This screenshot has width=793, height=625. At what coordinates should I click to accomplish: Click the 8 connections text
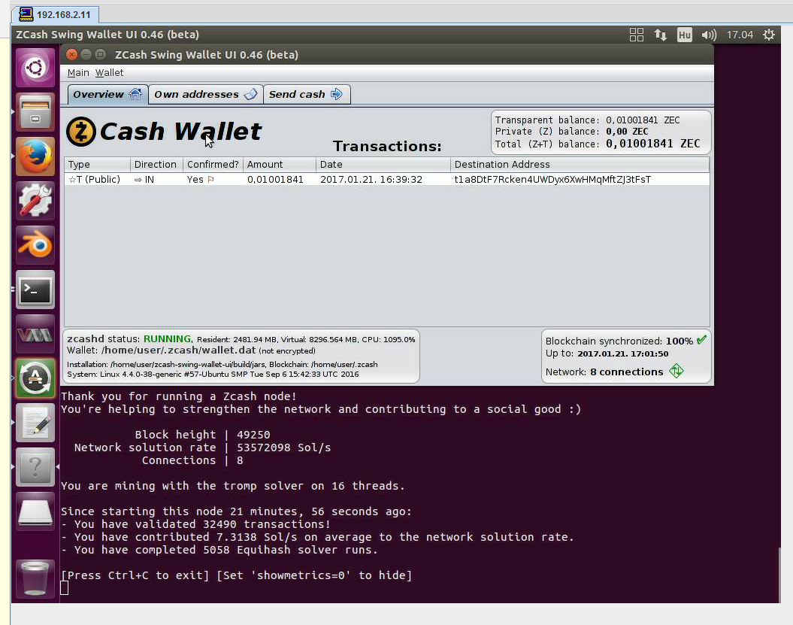[627, 372]
